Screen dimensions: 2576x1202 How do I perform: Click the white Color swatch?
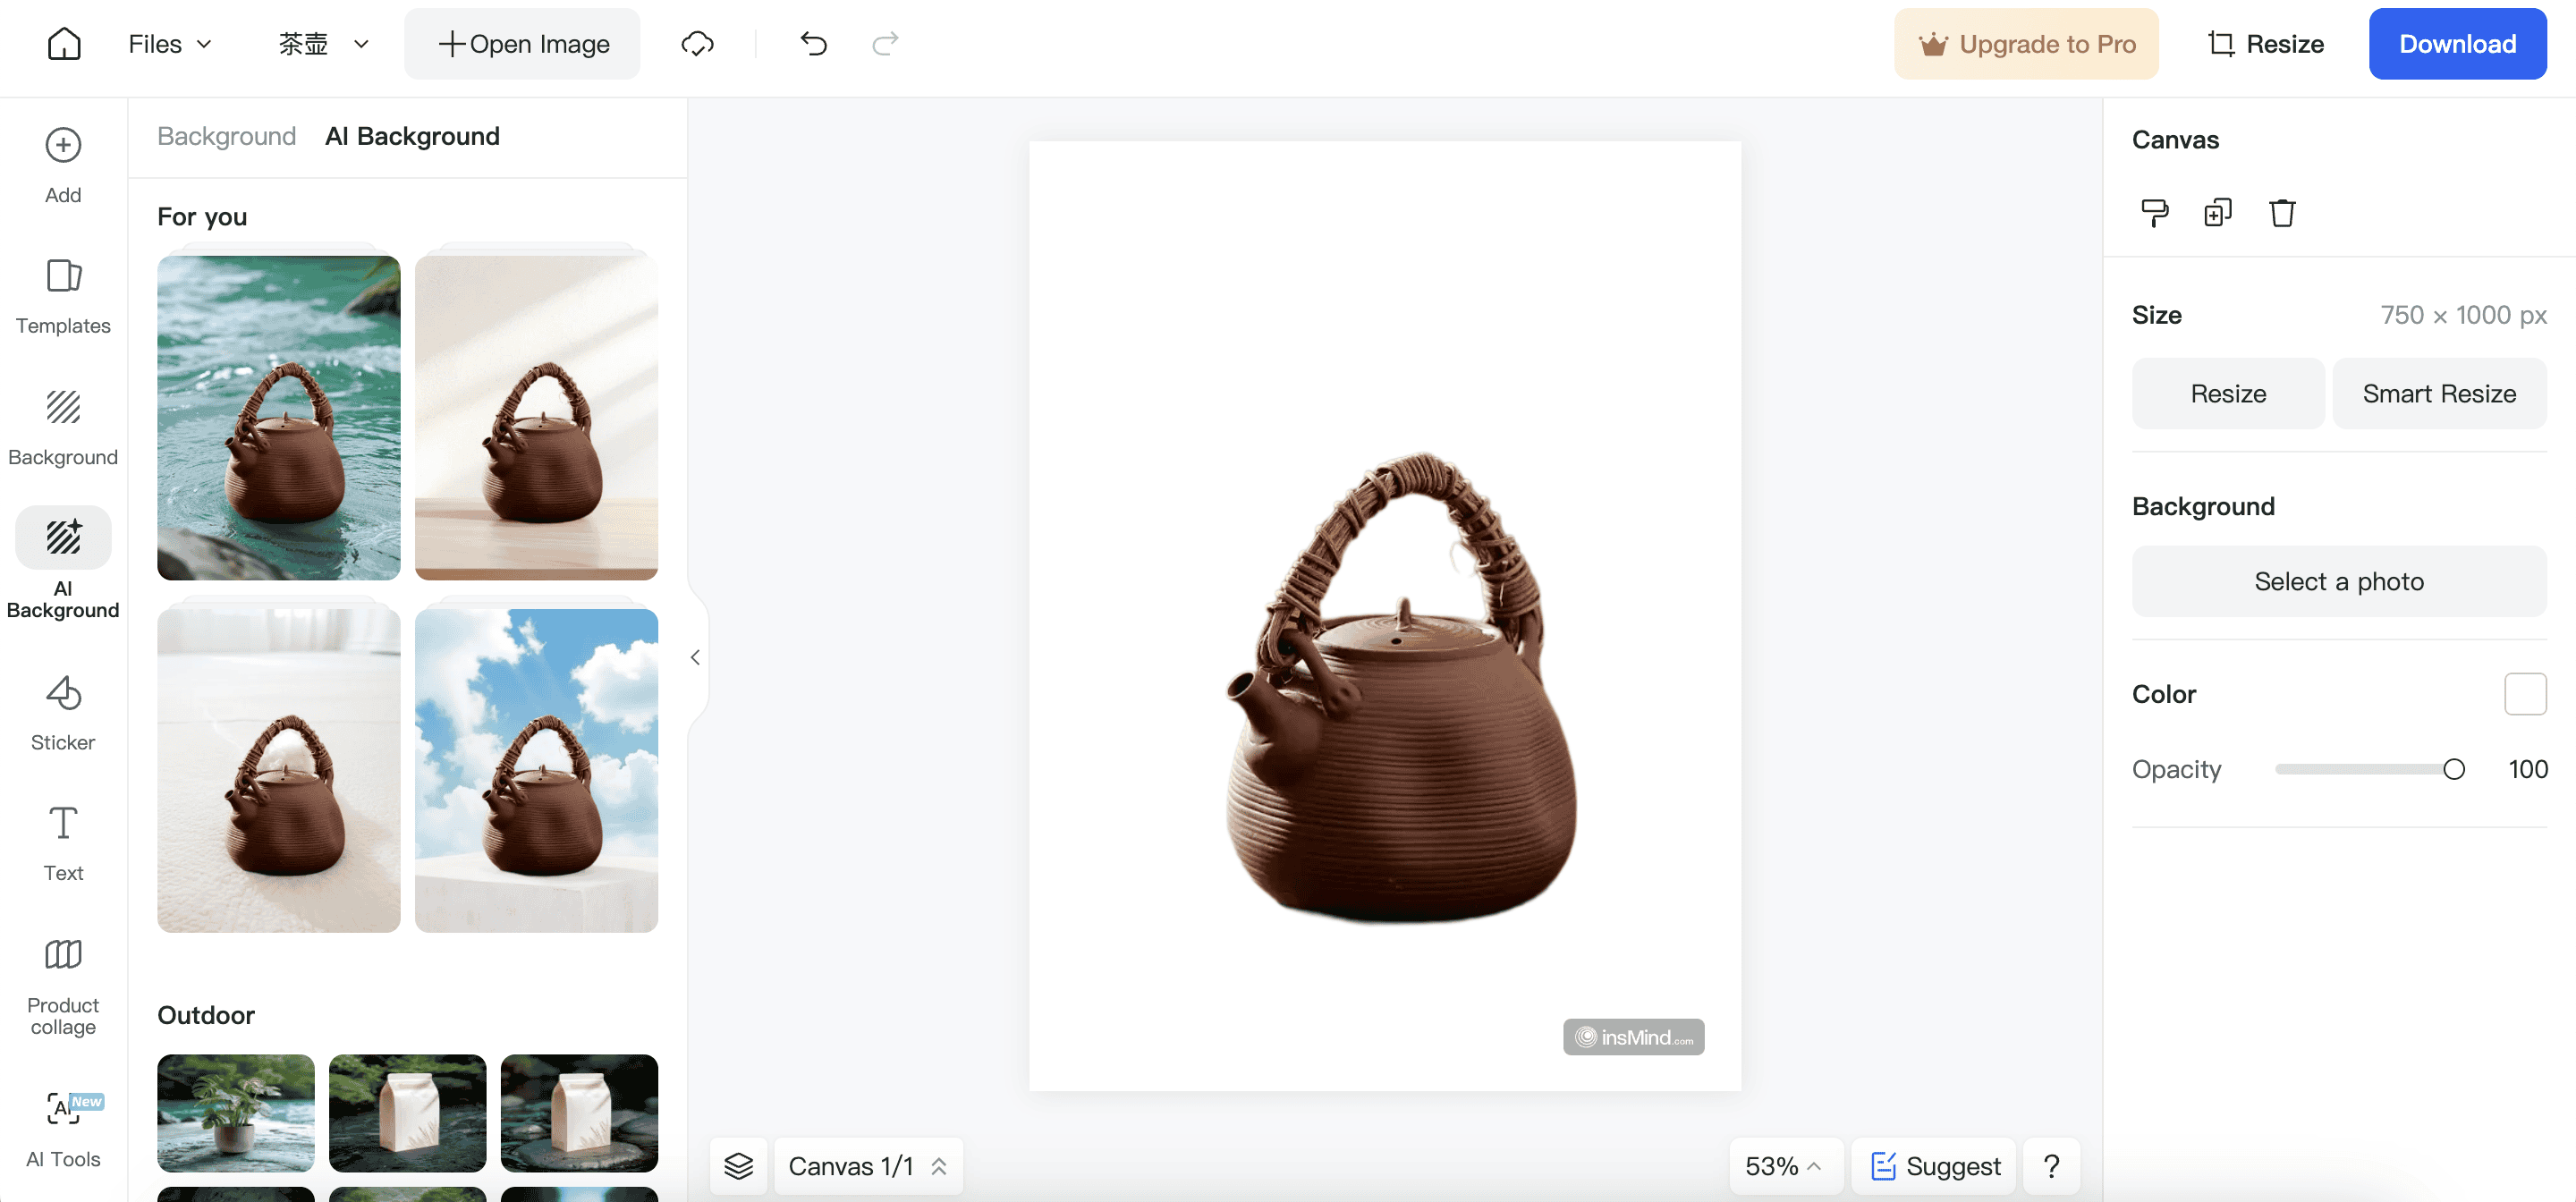click(x=2524, y=694)
